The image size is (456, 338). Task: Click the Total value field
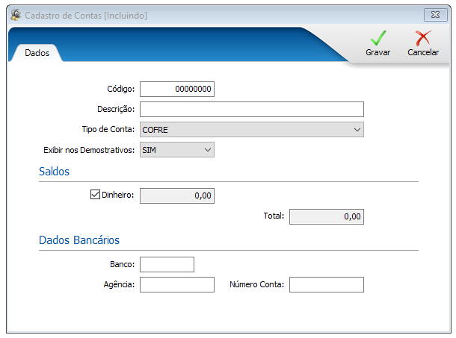(x=326, y=216)
